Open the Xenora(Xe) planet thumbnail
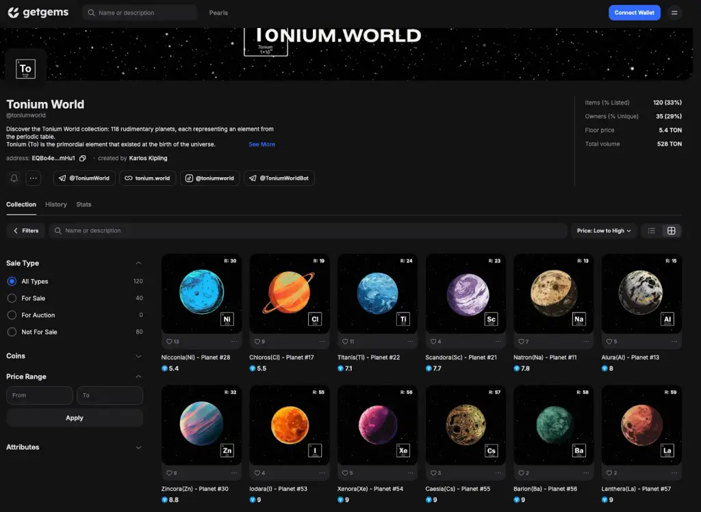 pos(377,425)
